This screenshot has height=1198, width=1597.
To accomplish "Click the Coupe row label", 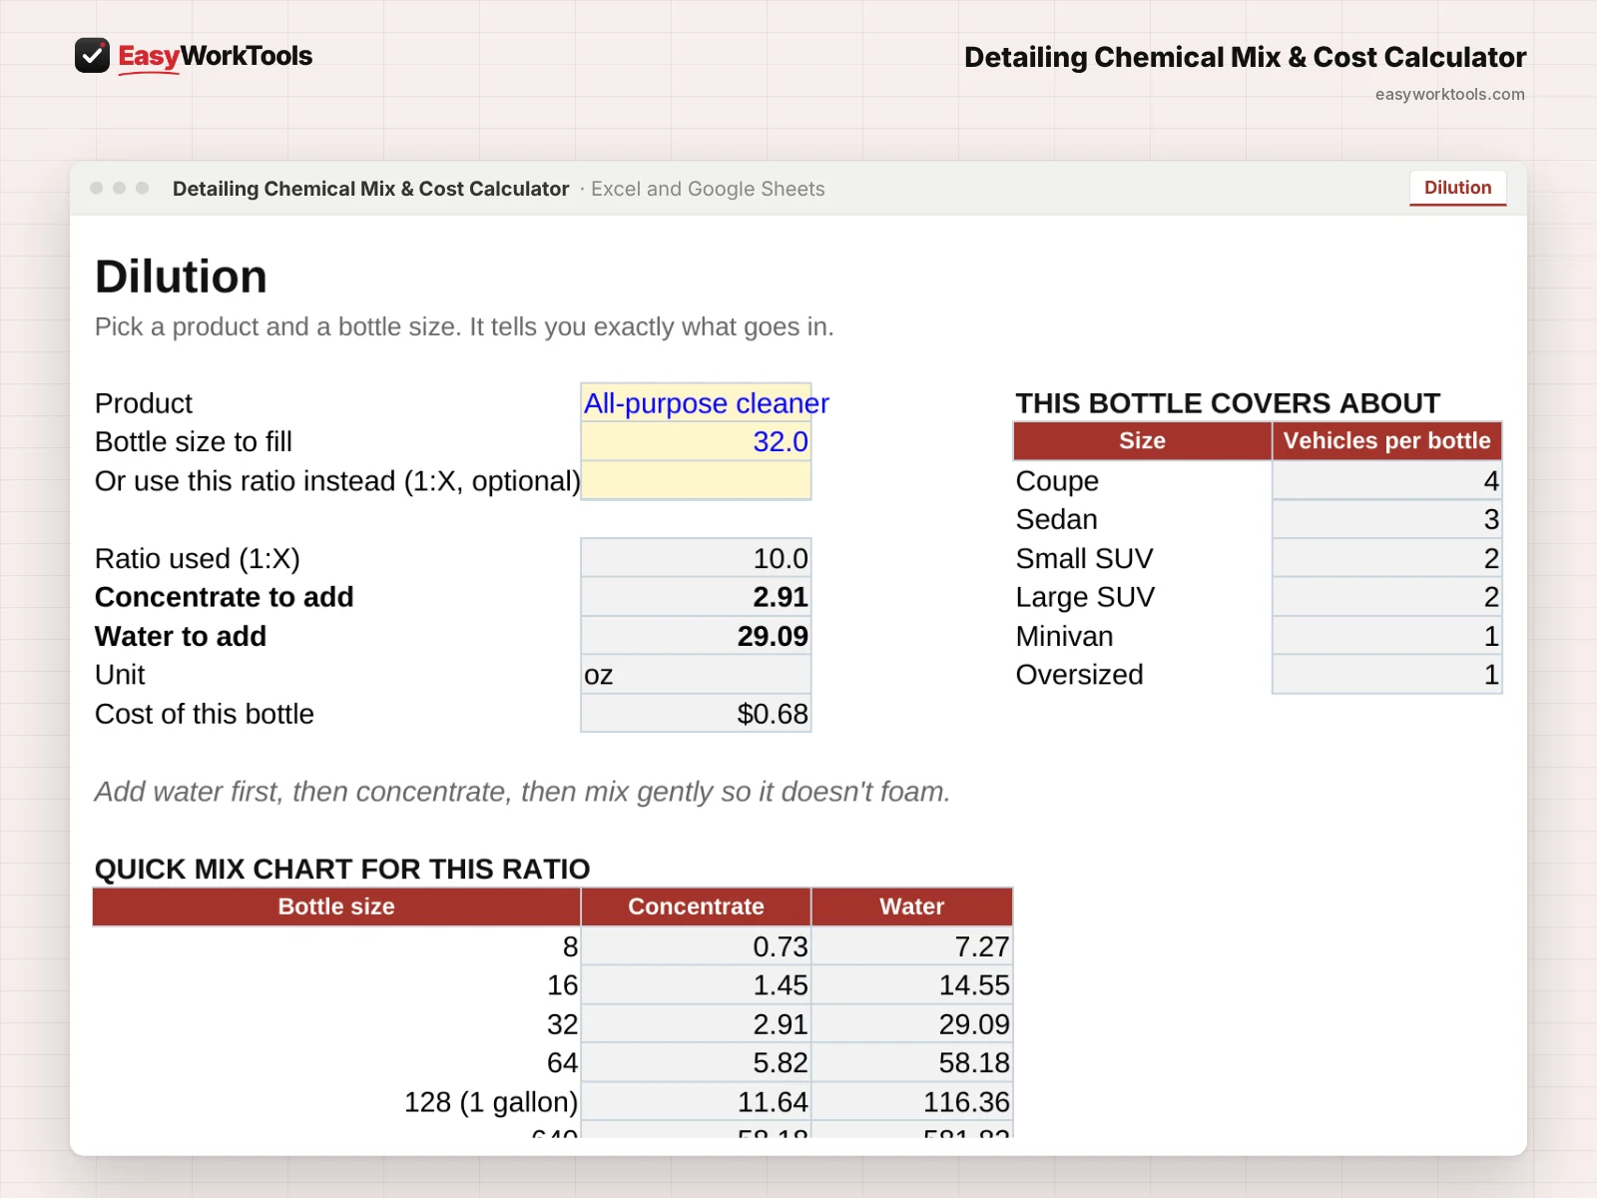I will pyautogui.click(x=1057, y=481).
